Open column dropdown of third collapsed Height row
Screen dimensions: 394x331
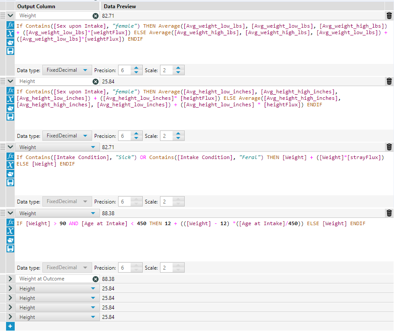point(93,308)
